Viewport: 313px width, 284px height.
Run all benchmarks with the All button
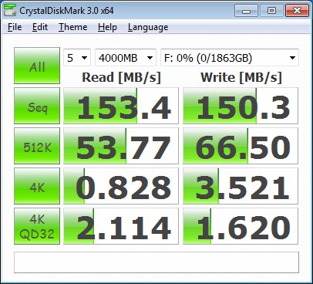click(37, 66)
